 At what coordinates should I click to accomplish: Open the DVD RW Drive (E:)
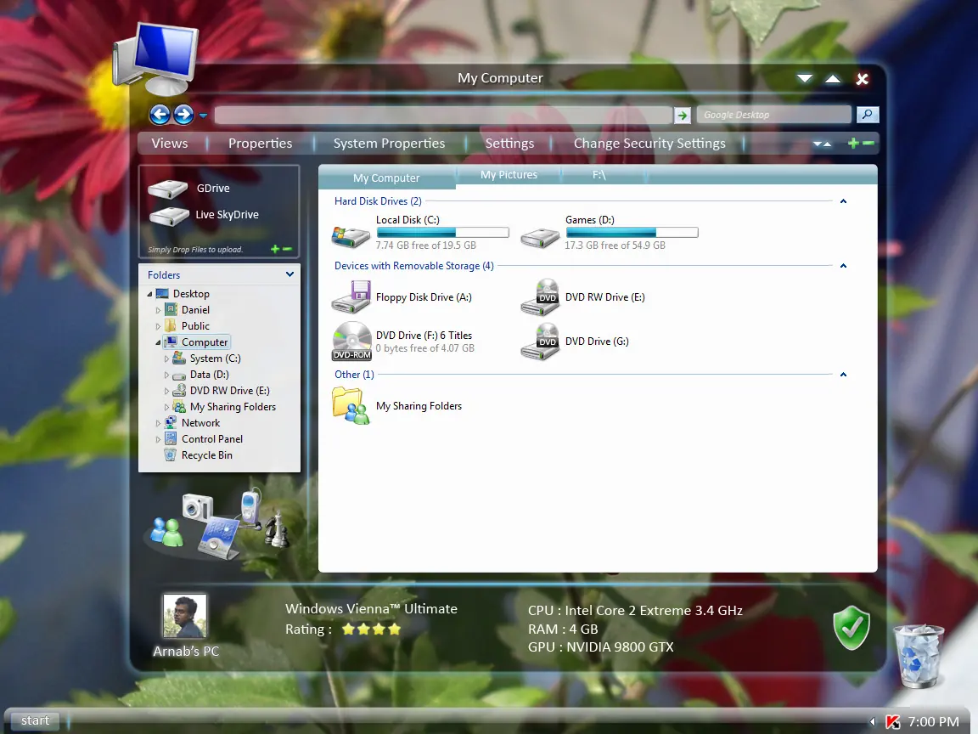pyautogui.click(x=604, y=297)
